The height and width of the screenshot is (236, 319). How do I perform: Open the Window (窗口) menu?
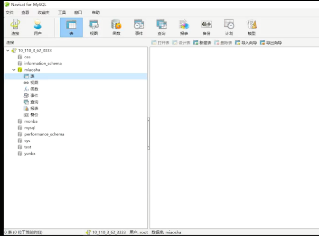tap(78, 13)
